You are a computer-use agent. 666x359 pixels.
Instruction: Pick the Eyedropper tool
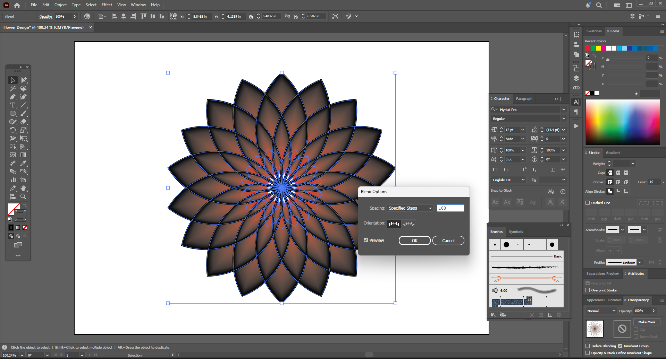coord(23,163)
